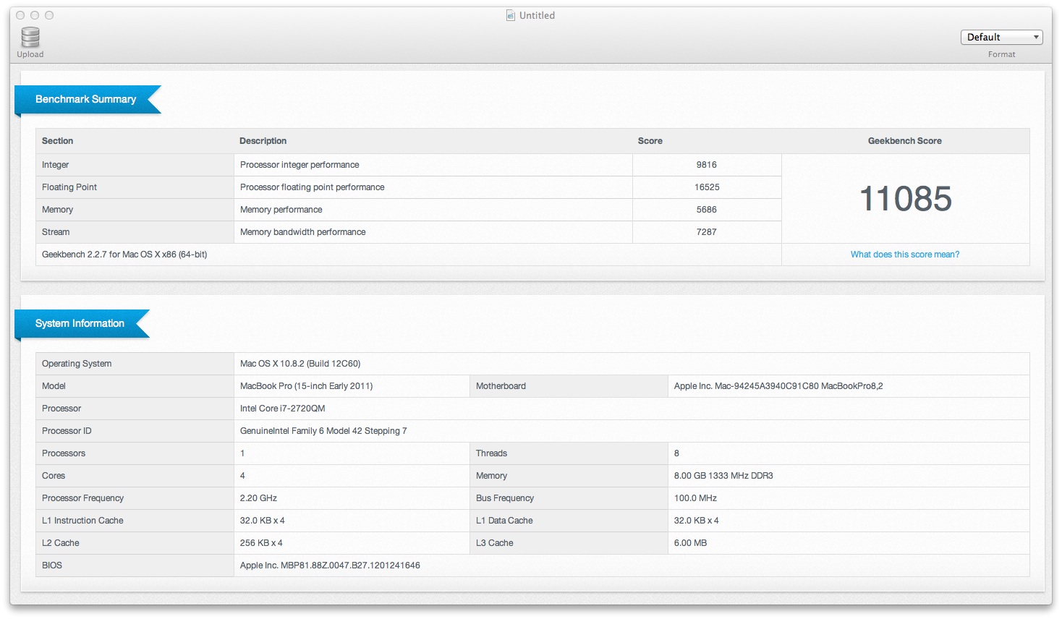The height and width of the screenshot is (619, 1062).
Task: Click the 'Cores' row label
Action: tap(54, 476)
